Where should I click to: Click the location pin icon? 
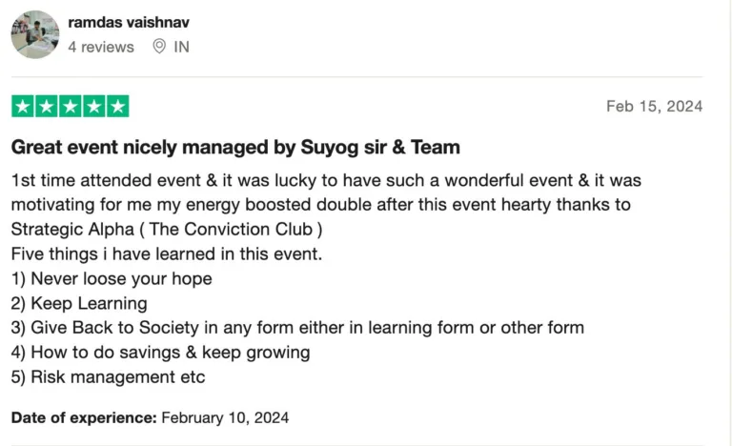pos(159,47)
